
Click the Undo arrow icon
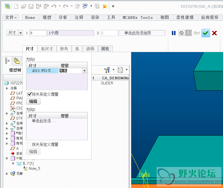coord(54,6)
